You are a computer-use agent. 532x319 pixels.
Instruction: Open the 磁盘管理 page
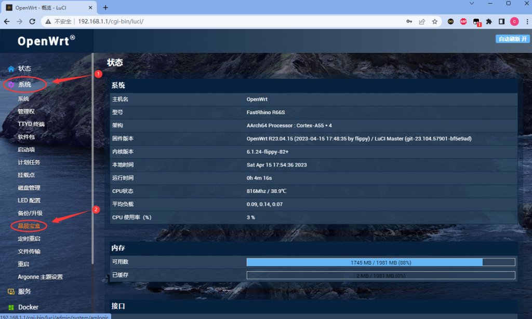pyautogui.click(x=29, y=188)
